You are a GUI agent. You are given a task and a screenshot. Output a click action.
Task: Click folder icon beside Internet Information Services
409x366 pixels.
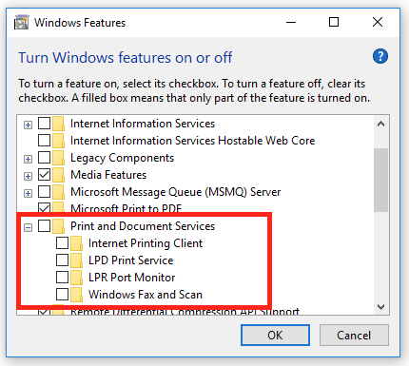58,124
